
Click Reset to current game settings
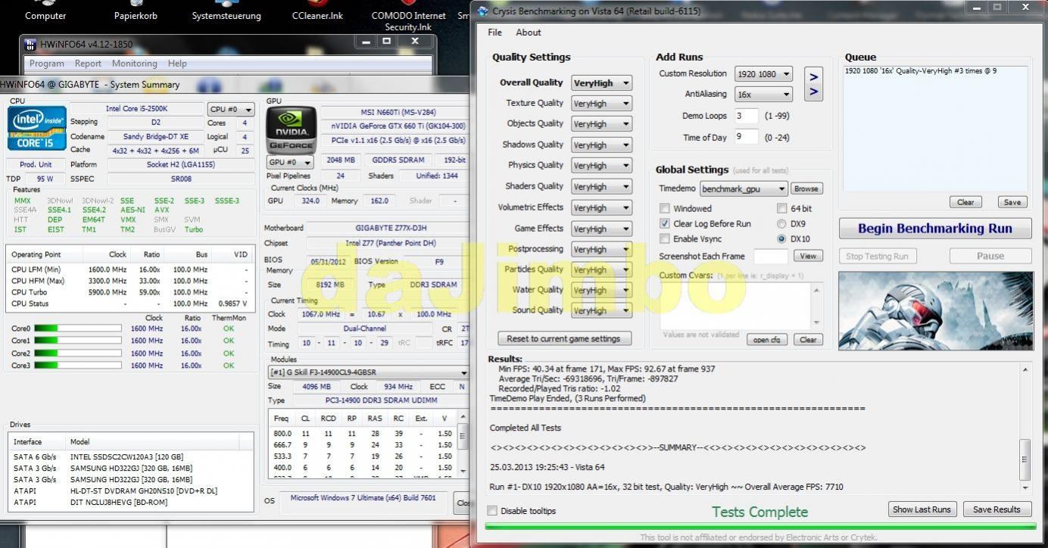pos(564,338)
